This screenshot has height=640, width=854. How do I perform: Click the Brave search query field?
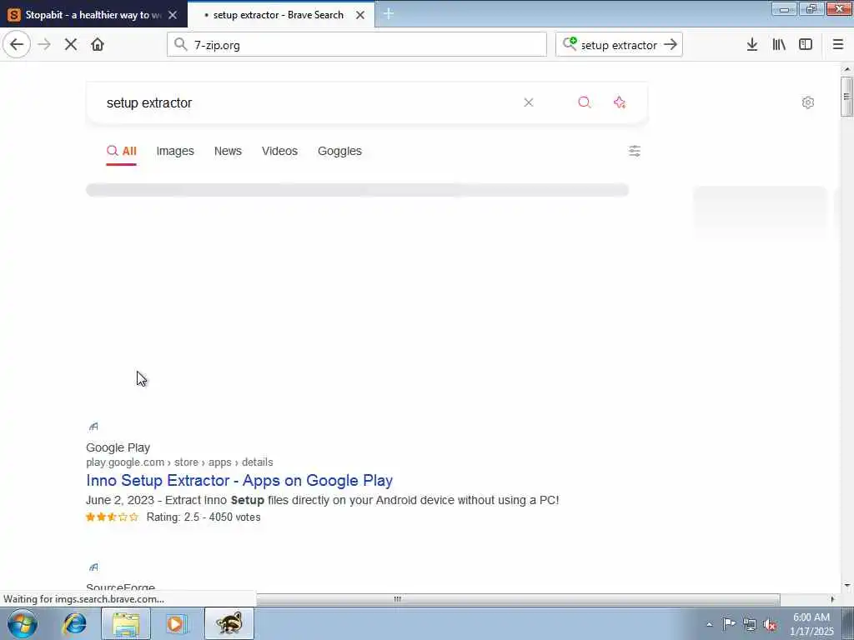pyautogui.click(x=305, y=102)
